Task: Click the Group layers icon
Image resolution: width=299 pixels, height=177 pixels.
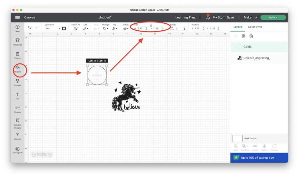Action: point(236,36)
